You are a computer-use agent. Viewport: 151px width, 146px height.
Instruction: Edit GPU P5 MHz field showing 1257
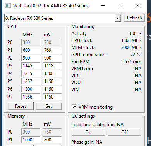(x=31, y=81)
